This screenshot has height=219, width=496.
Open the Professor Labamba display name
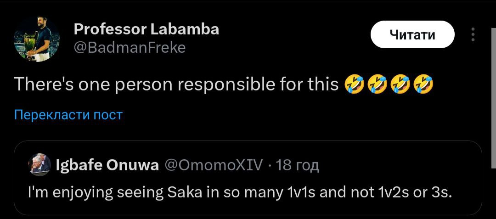click(146, 30)
